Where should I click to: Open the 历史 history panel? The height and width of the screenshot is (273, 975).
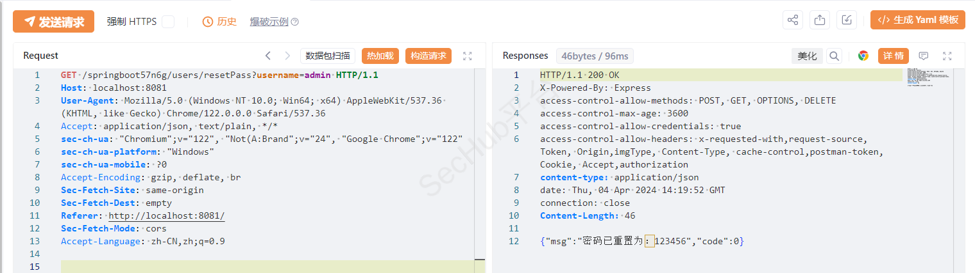point(220,22)
